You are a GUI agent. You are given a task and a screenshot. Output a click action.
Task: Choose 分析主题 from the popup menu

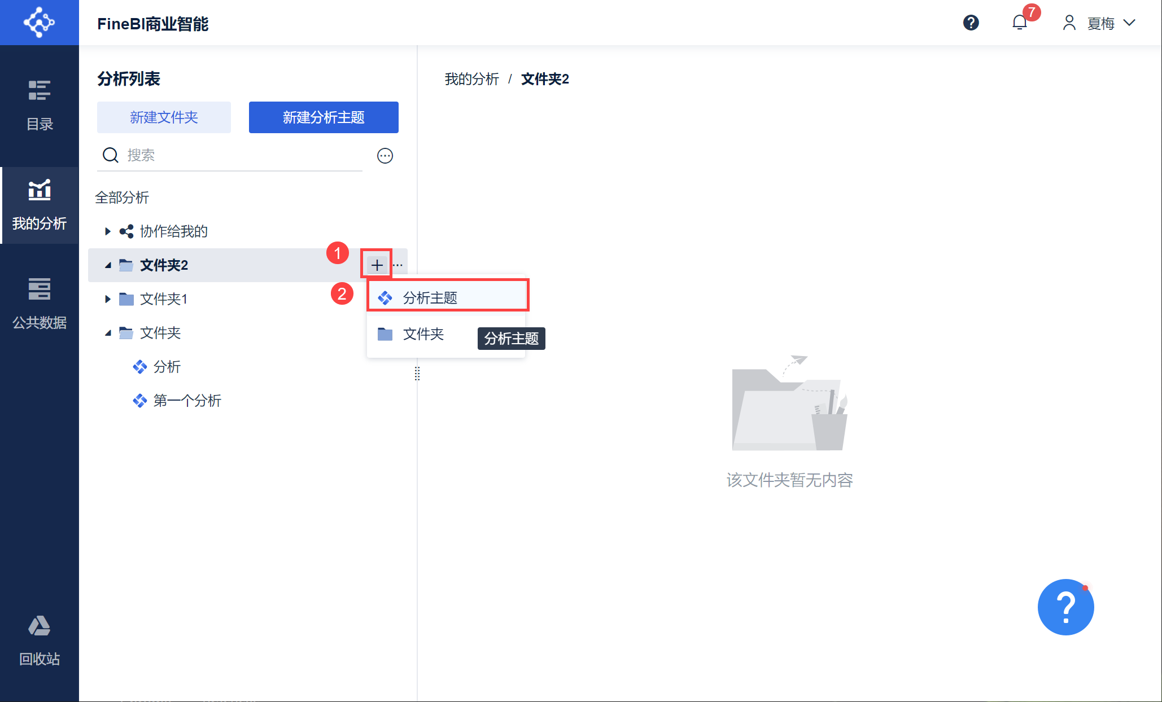[x=430, y=298]
